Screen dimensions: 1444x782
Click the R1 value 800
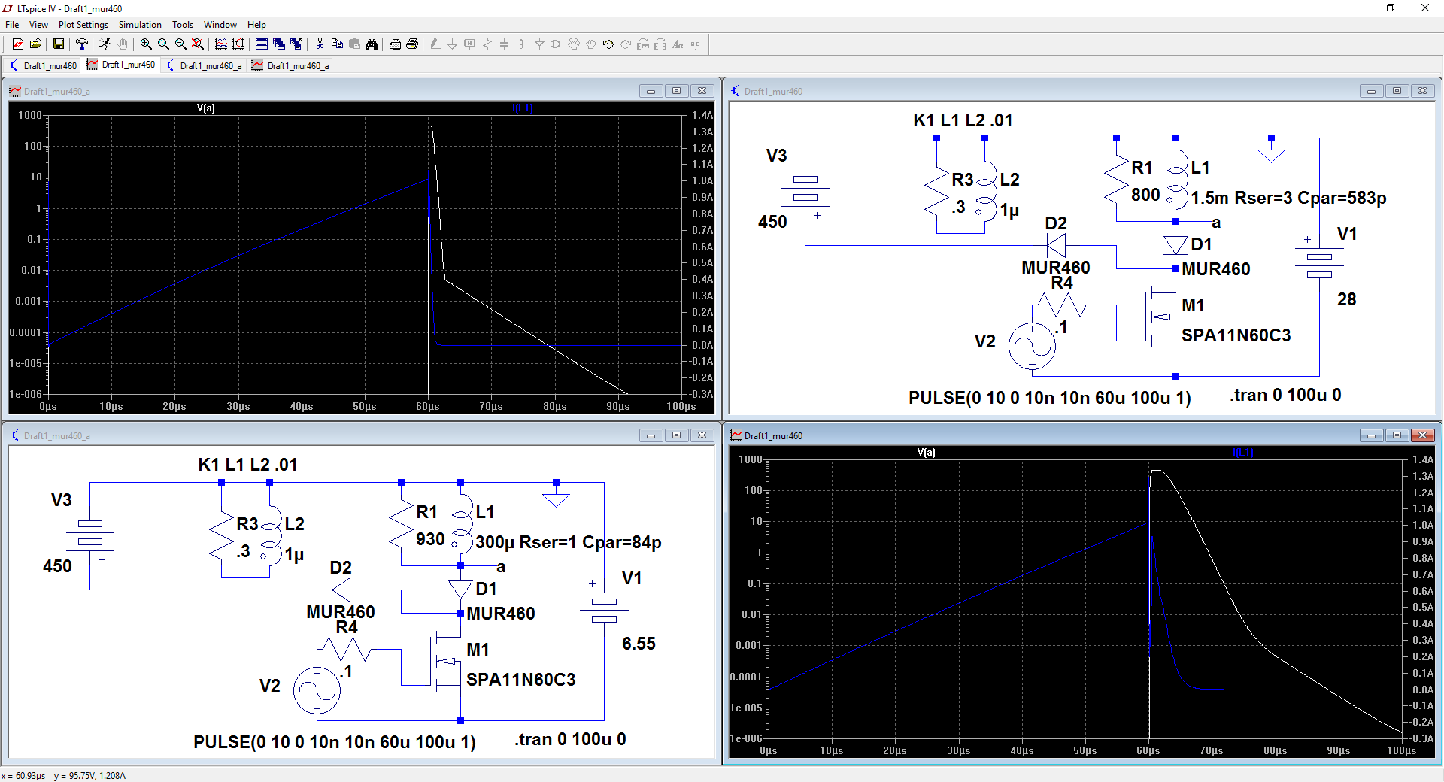click(1145, 195)
